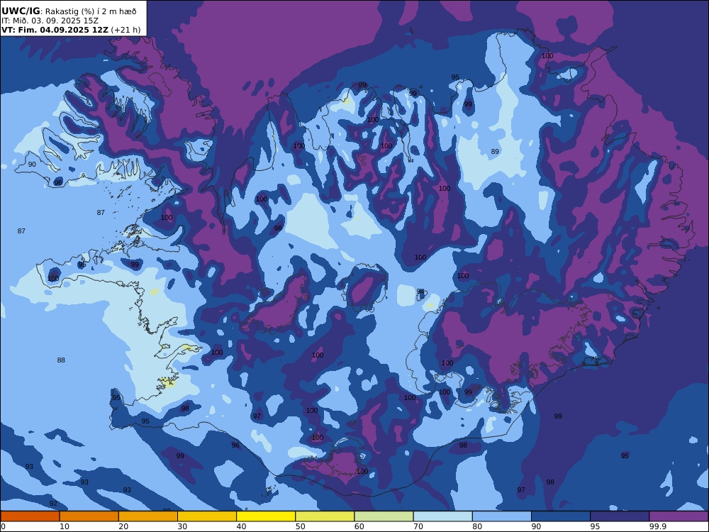The image size is (709, 532).
Task: Choose the amber 30–40 legend swatch
Action: [207, 516]
